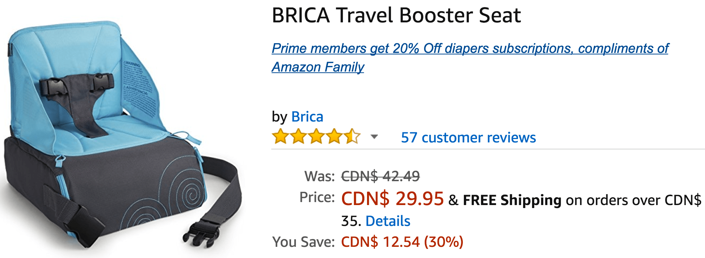Image resolution: width=705 pixels, height=258 pixels.
Task: Click the You Save label
Action: click(x=303, y=242)
